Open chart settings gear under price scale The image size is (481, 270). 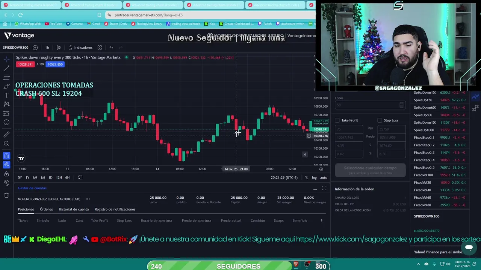[321, 169]
